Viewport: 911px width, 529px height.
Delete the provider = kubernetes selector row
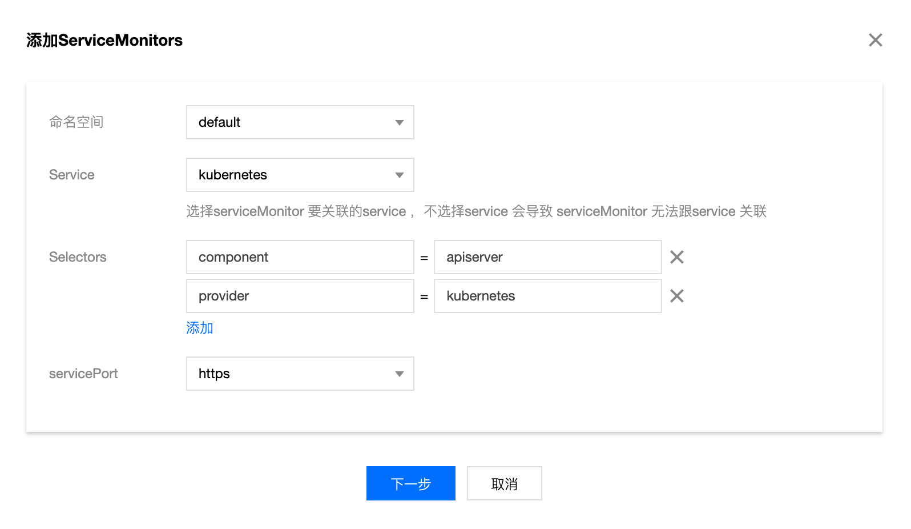tap(677, 296)
